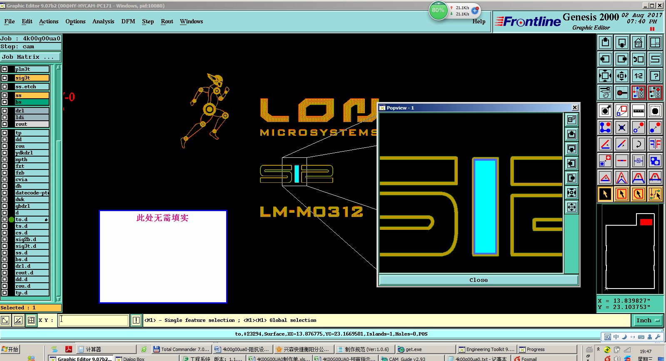Click the 开始 Start button
The width and height of the screenshot is (666, 361).
pyautogui.click(x=10, y=349)
